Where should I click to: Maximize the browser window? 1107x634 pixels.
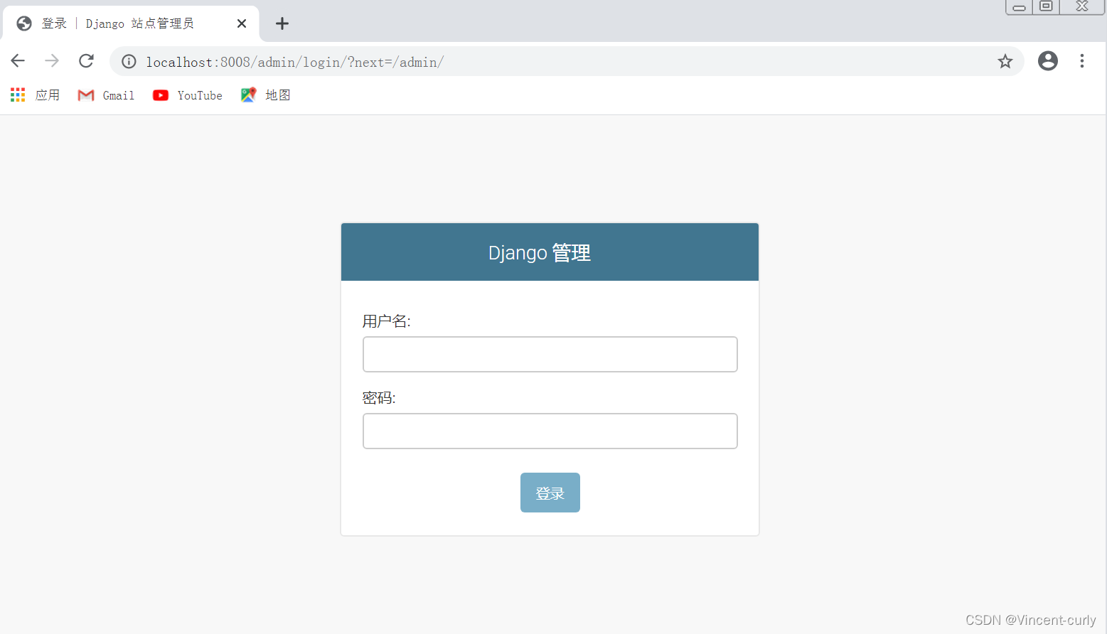coord(1046,7)
